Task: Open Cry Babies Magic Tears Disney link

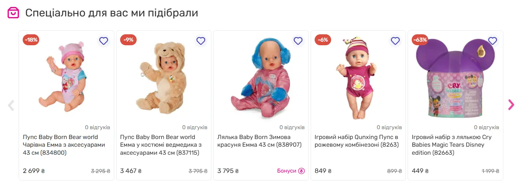Action: point(451,145)
